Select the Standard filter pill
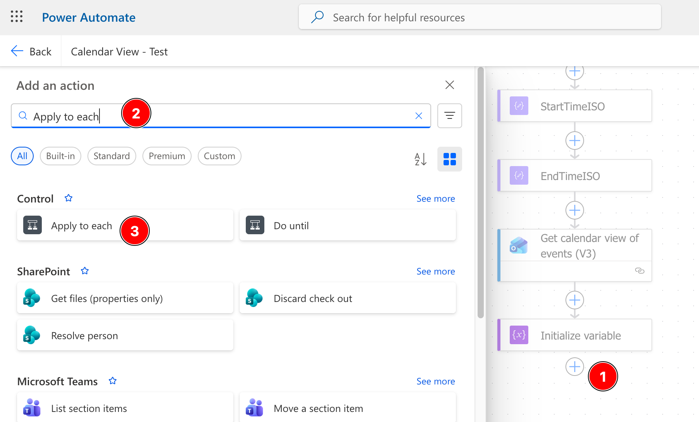 pyautogui.click(x=111, y=156)
